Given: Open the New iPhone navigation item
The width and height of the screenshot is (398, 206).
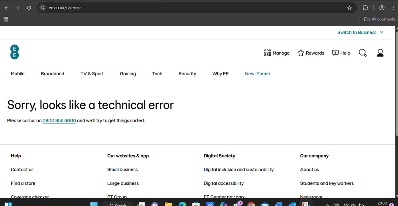Looking at the screenshot, I should [x=257, y=74].
